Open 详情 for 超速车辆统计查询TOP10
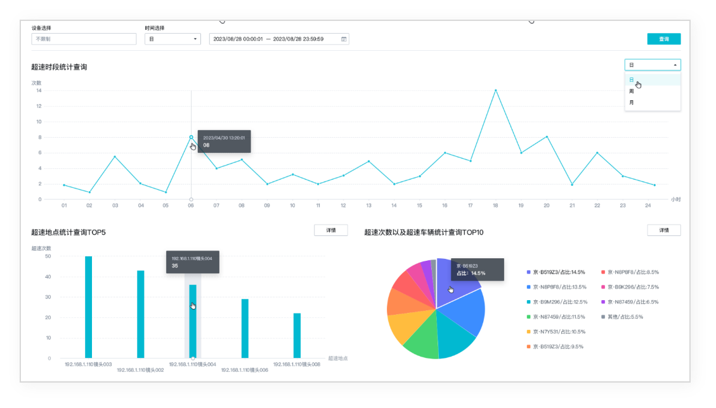This screenshot has width=716, height=408. [x=663, y=230]
